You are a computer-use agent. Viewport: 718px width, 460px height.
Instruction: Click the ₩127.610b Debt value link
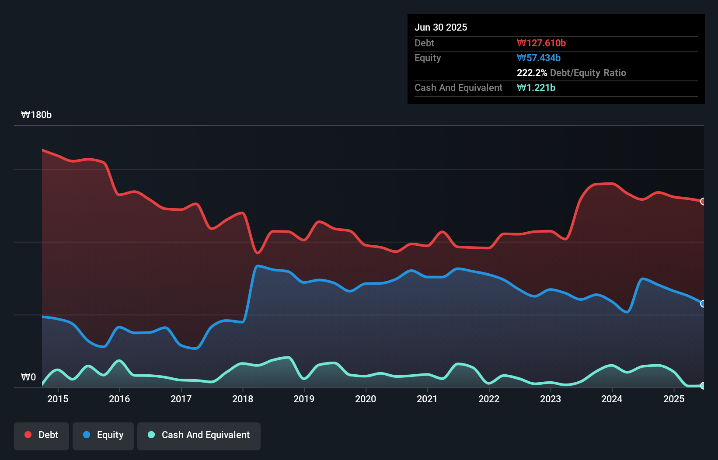pos(540,43)
